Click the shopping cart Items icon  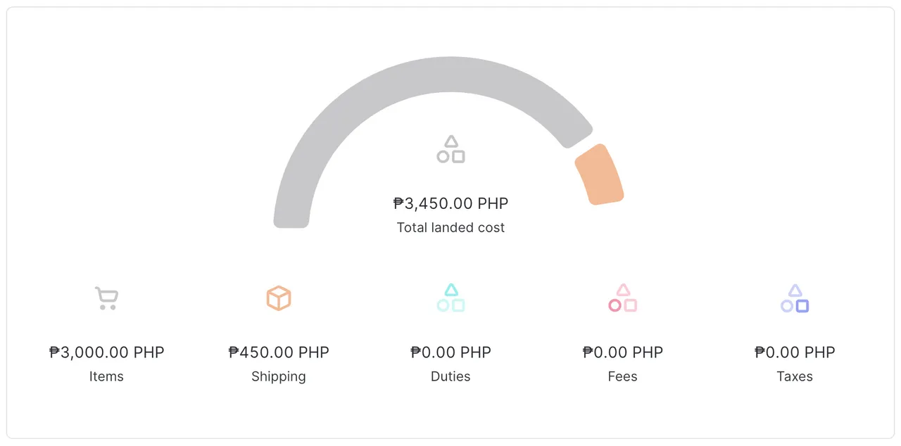(x=106, y=297)
